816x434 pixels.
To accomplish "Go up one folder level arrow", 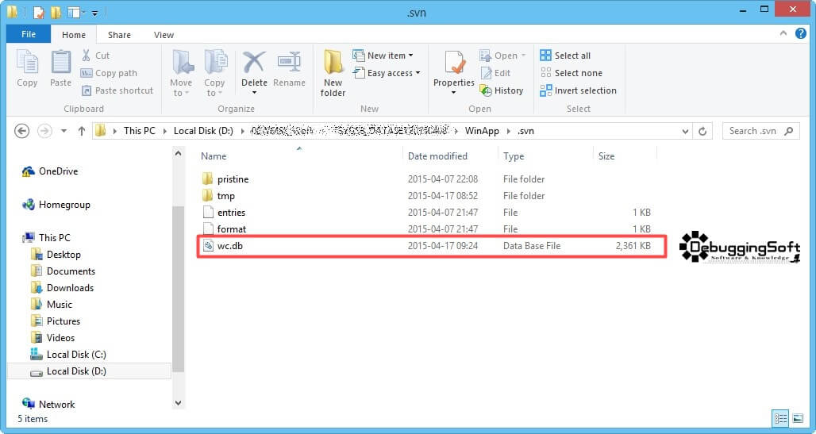I will coord(82,131).
